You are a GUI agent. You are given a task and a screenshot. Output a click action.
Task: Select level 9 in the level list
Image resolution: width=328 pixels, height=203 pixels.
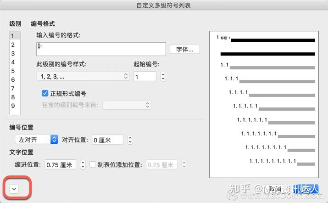(15, 106)
